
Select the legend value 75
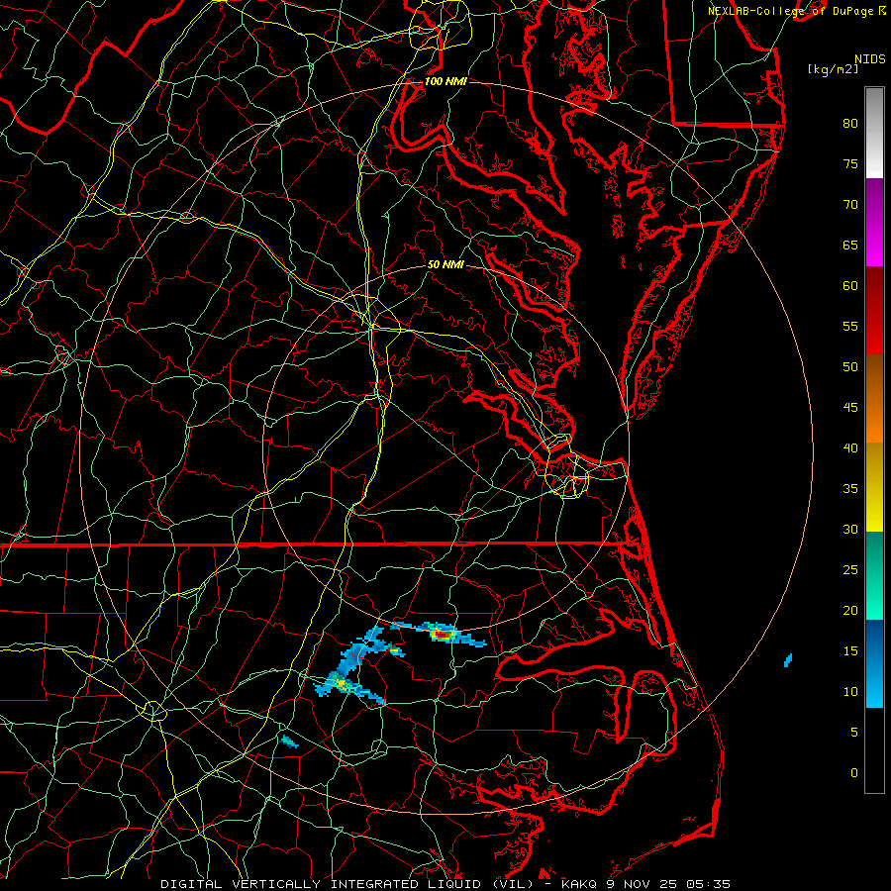[850, 163]
